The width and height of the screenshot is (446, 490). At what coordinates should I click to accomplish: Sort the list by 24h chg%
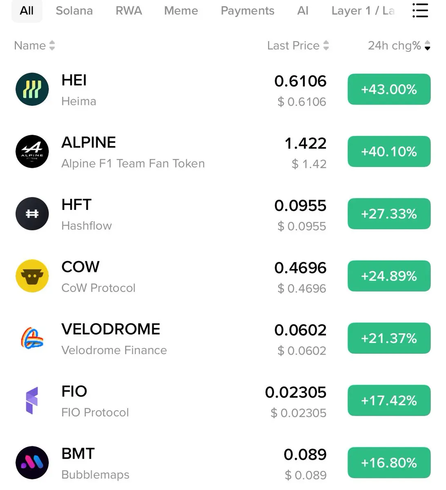pyautogui.click(x=399, y=45)
